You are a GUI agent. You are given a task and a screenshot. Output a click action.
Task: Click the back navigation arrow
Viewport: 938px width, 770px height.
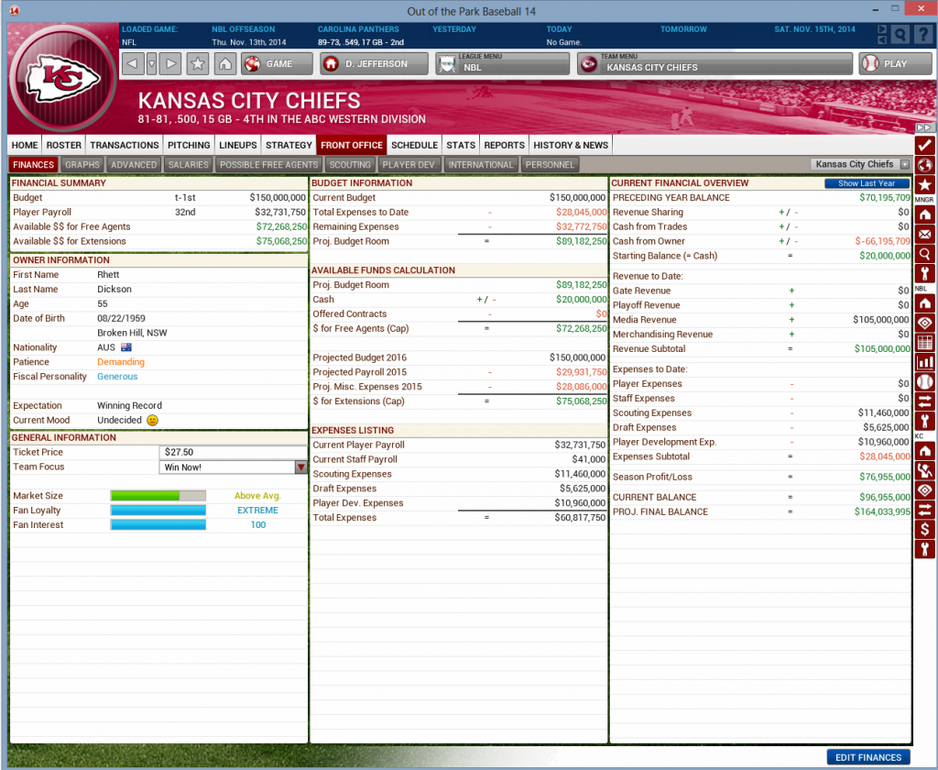pyautogui.click(x=133, y=63)
